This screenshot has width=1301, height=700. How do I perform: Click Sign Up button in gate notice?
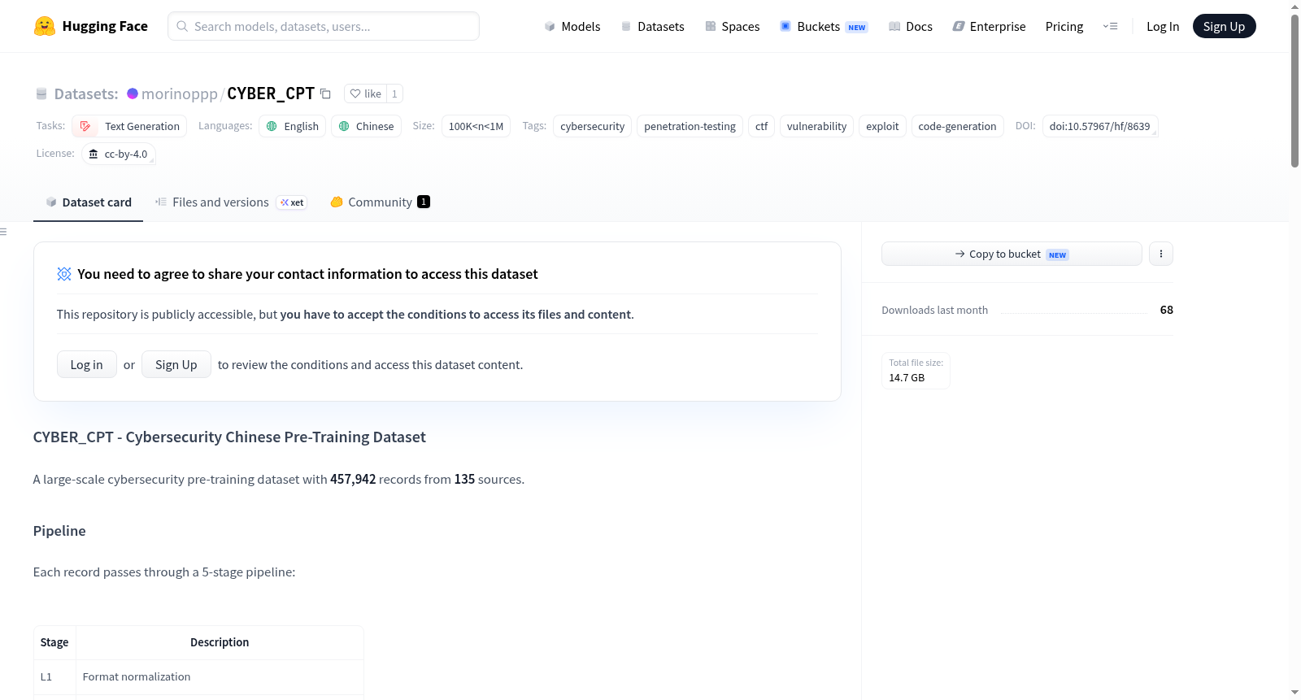click(x=176, y=364)
